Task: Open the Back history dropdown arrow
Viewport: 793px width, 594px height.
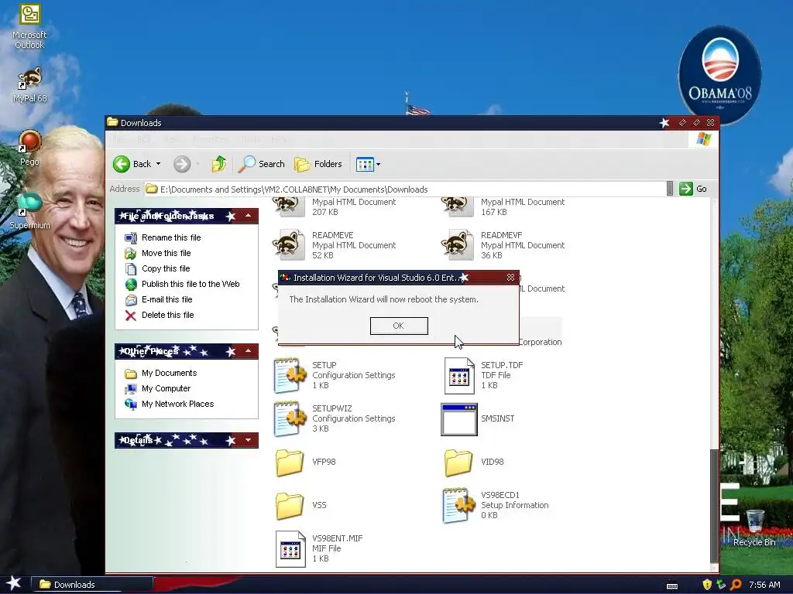Action: (158, 164)
